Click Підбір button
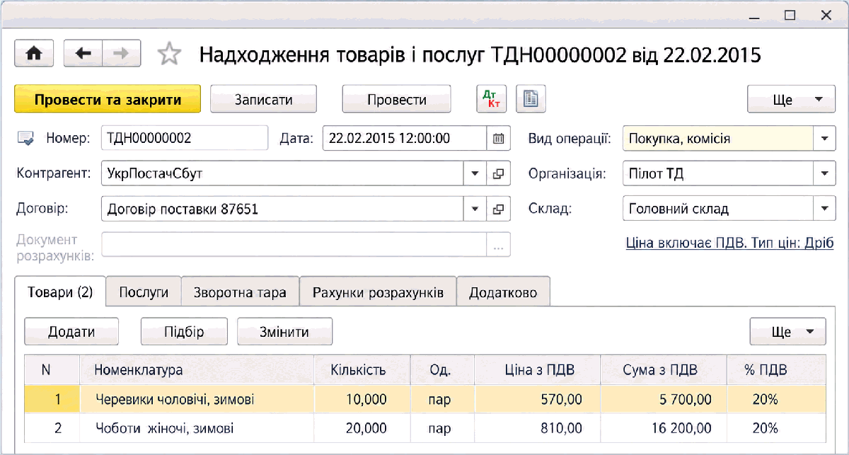 [x=184, y=331]
